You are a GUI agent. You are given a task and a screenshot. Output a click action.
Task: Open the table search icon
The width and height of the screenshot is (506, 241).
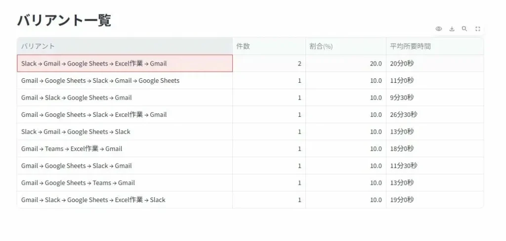[464, 29]
